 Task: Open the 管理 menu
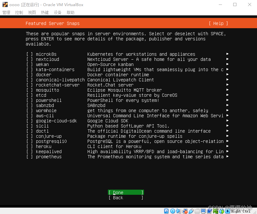pyautogui.click(x=6, y=12)
